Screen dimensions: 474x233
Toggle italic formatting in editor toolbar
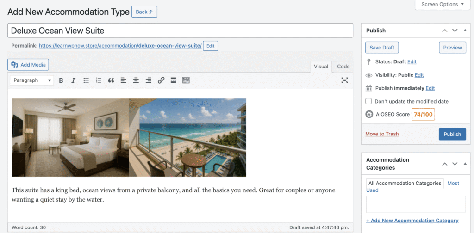click(73, 80)
